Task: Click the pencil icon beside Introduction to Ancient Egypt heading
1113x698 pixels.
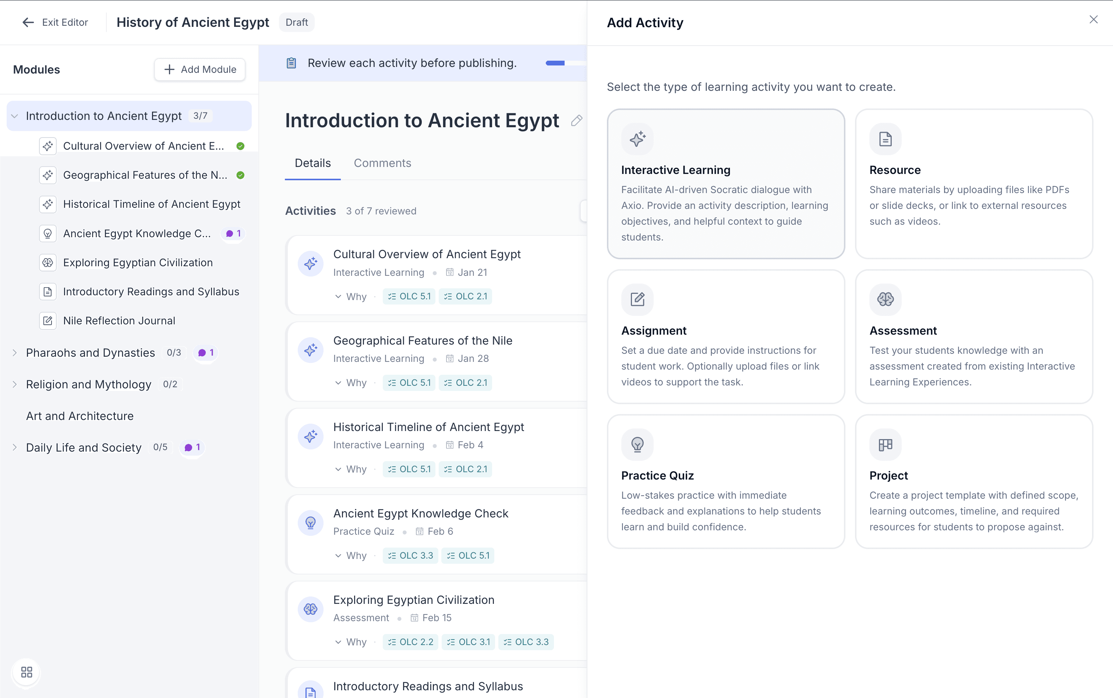Action: 576,121
